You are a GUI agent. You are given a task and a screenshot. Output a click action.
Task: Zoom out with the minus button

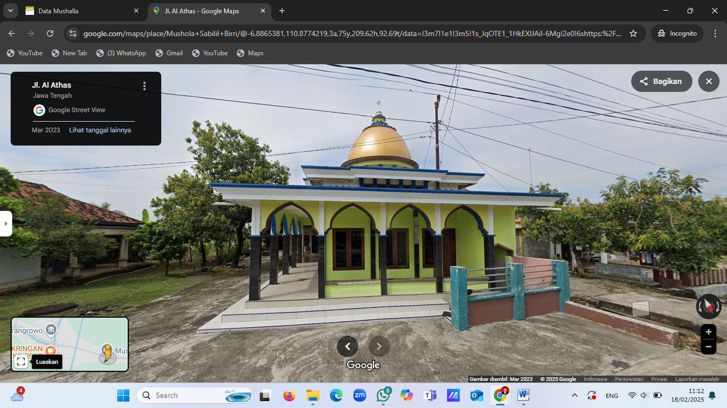[x=708, y=347]
